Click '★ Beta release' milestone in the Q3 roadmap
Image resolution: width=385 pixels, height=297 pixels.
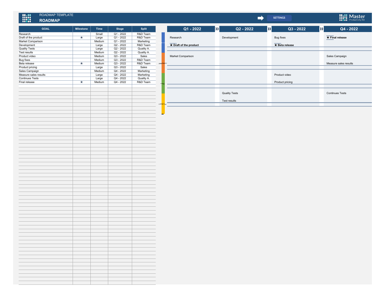click(x=284, y=45)
